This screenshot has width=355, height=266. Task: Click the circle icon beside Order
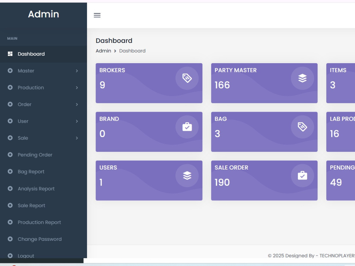point(10,104)
